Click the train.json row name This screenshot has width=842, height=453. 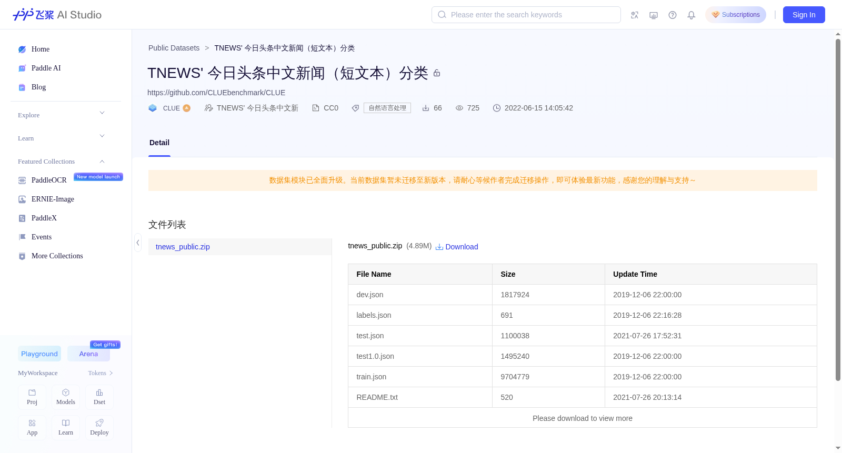pos(372,377)
